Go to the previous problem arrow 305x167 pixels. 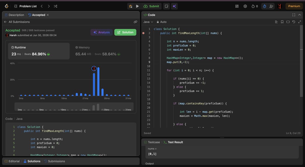click(x=42, y=6)
